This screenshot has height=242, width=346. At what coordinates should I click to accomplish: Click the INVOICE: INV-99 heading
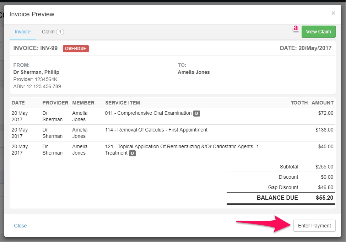[36, 48]
